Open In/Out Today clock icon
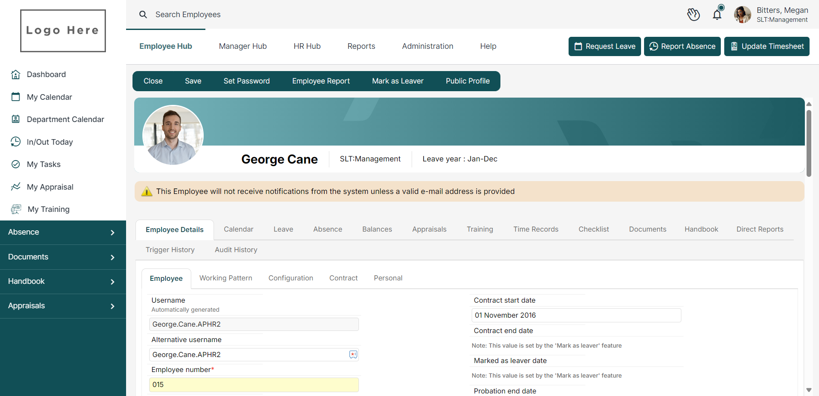819x396 pixels. (x=16, y=142)
